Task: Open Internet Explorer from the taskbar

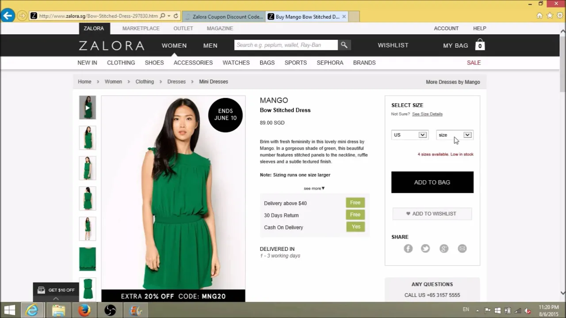Action: [32, 310]
